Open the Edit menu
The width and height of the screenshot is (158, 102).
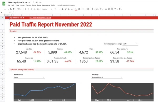pos(13,5)
